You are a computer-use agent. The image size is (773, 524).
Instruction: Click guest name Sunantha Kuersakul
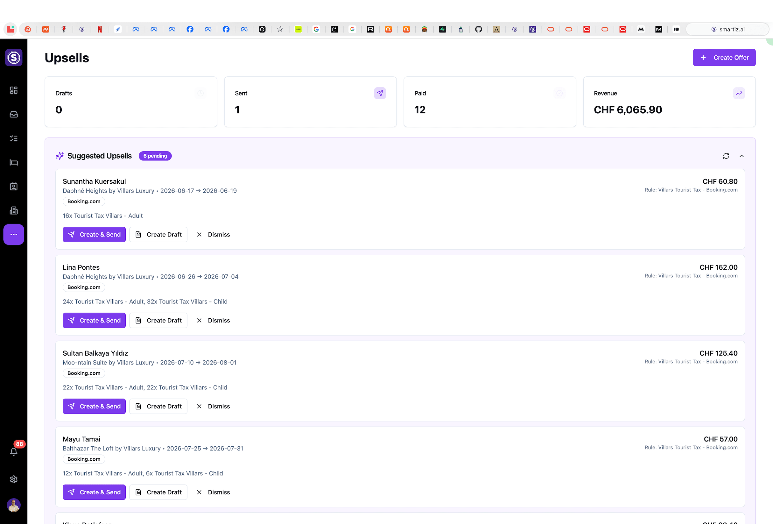pyautogui.click(x=94, y=181)
